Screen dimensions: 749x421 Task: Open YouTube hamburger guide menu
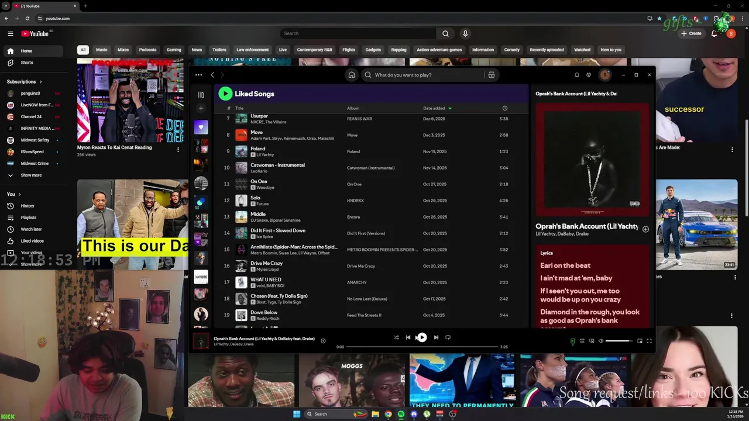(x=10, y=33)
